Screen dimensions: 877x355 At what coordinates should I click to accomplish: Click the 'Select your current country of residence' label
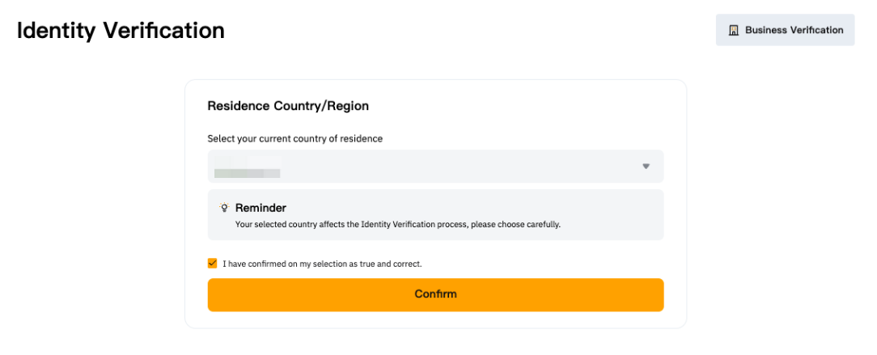coord(294,138)
